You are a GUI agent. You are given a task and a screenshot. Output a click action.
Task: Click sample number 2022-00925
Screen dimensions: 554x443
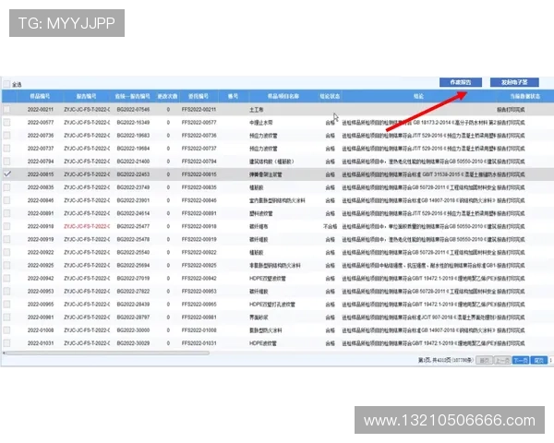point(41,265)
